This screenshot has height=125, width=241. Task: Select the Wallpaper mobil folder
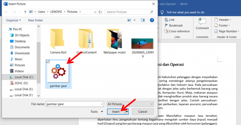115,41
